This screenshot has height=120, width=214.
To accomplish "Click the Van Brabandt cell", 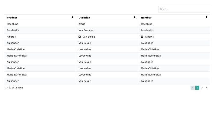I will pyautogui.click(x=86, y=30).
